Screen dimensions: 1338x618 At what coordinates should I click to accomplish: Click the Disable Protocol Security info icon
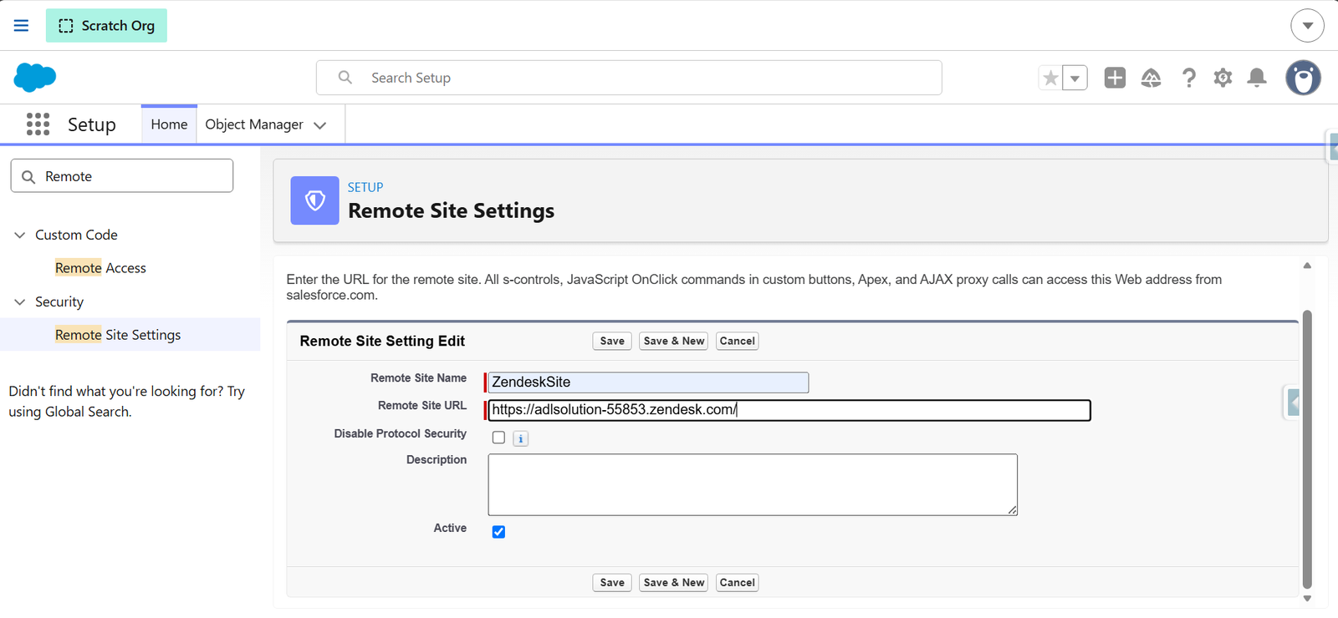click(520, 438)
